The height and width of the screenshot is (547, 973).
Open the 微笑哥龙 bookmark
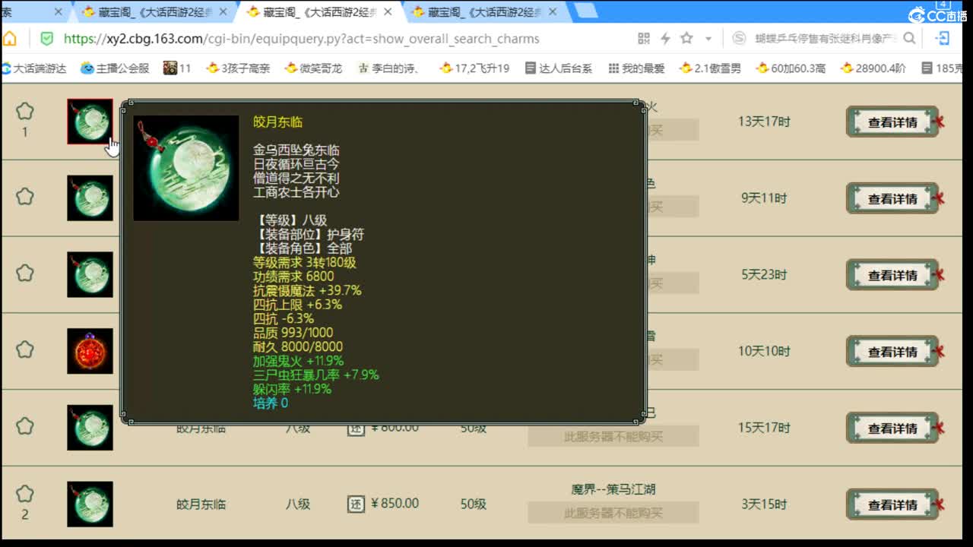point(313,68)
